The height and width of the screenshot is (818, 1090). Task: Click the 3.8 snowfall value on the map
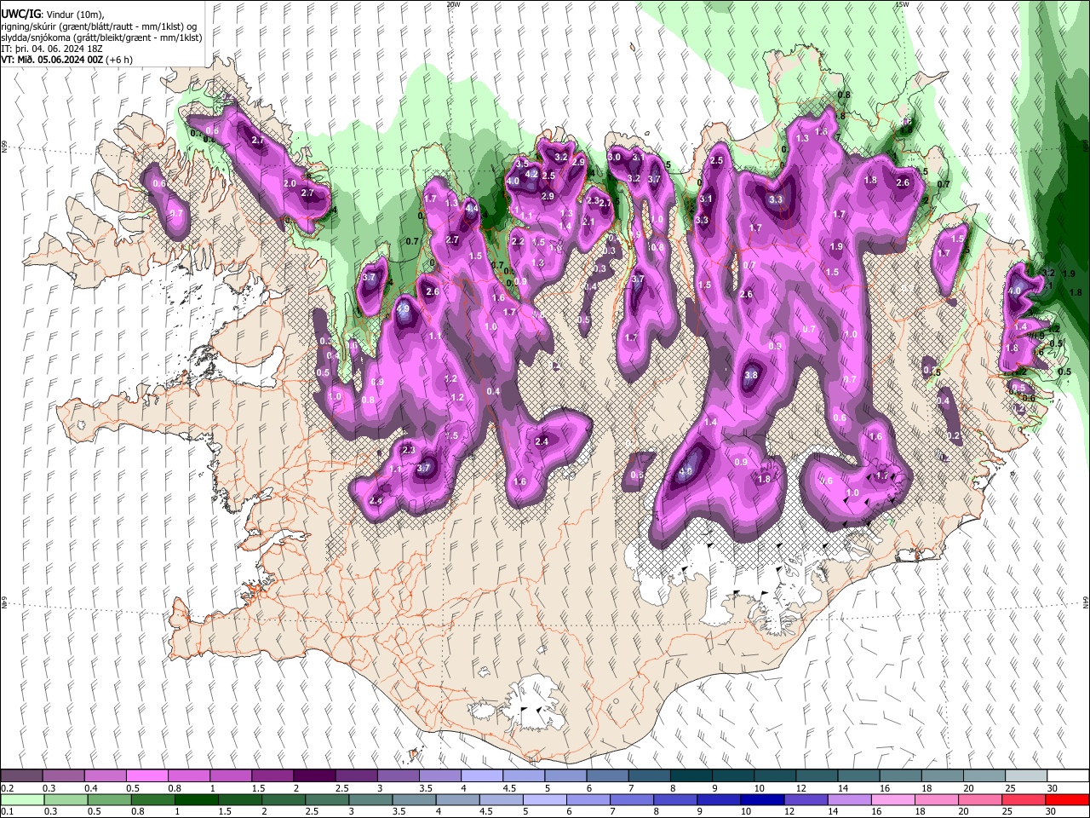(x=751, y=375)
